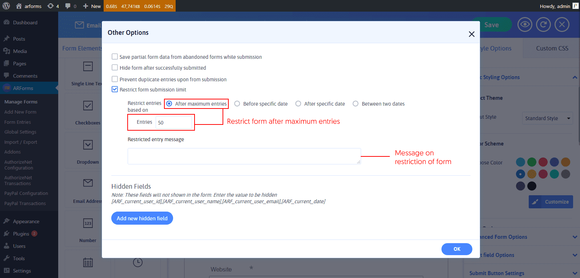Viewport: 580px width, 278px height.
Task: Expand the Advanced Form Options section
Action: (x=575, y=237)
